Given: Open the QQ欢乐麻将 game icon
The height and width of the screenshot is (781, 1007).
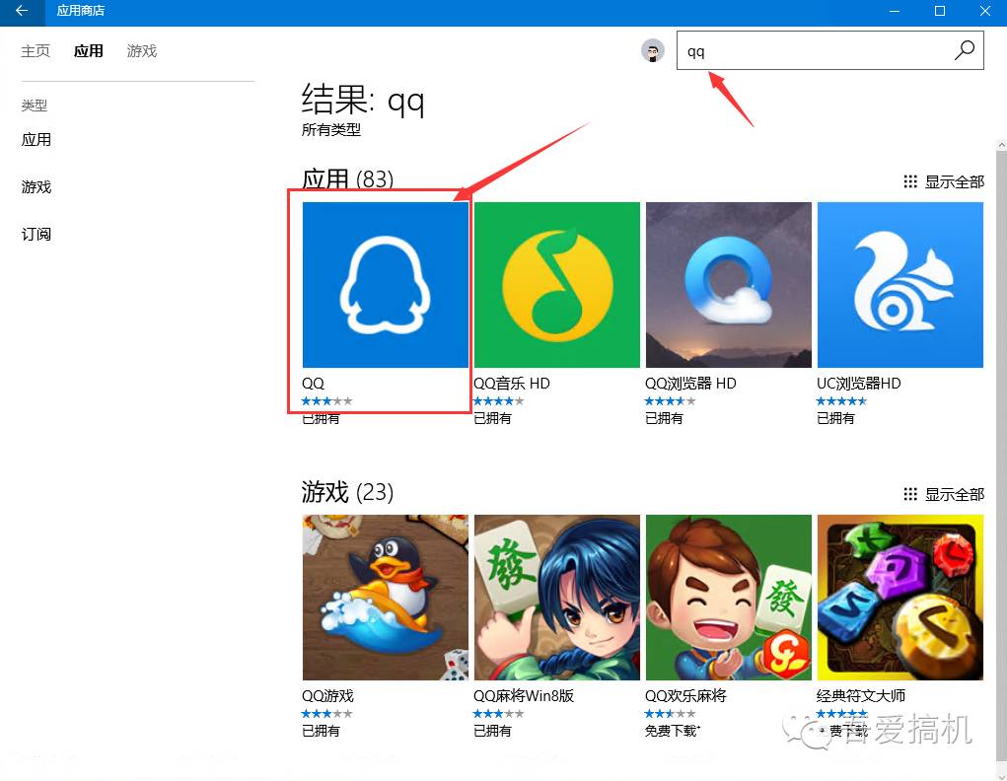Looking at the screenshot, I should (728, 597).
